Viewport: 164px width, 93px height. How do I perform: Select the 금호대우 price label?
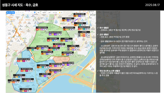43,66
